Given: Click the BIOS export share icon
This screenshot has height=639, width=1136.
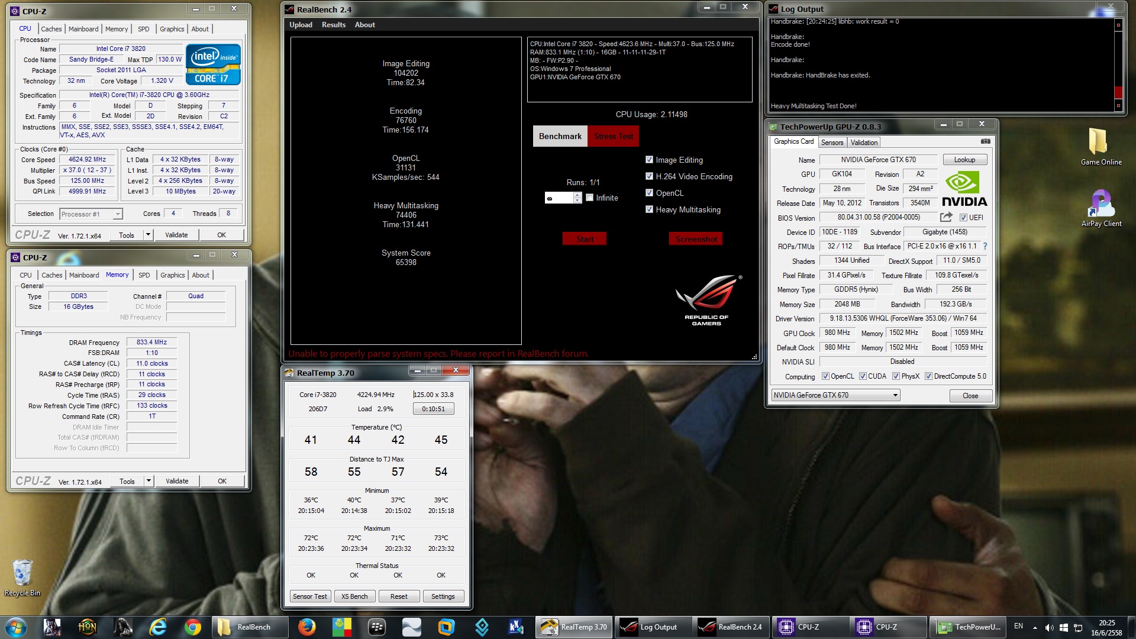Looking at the screenshot, I should (945, 217).
